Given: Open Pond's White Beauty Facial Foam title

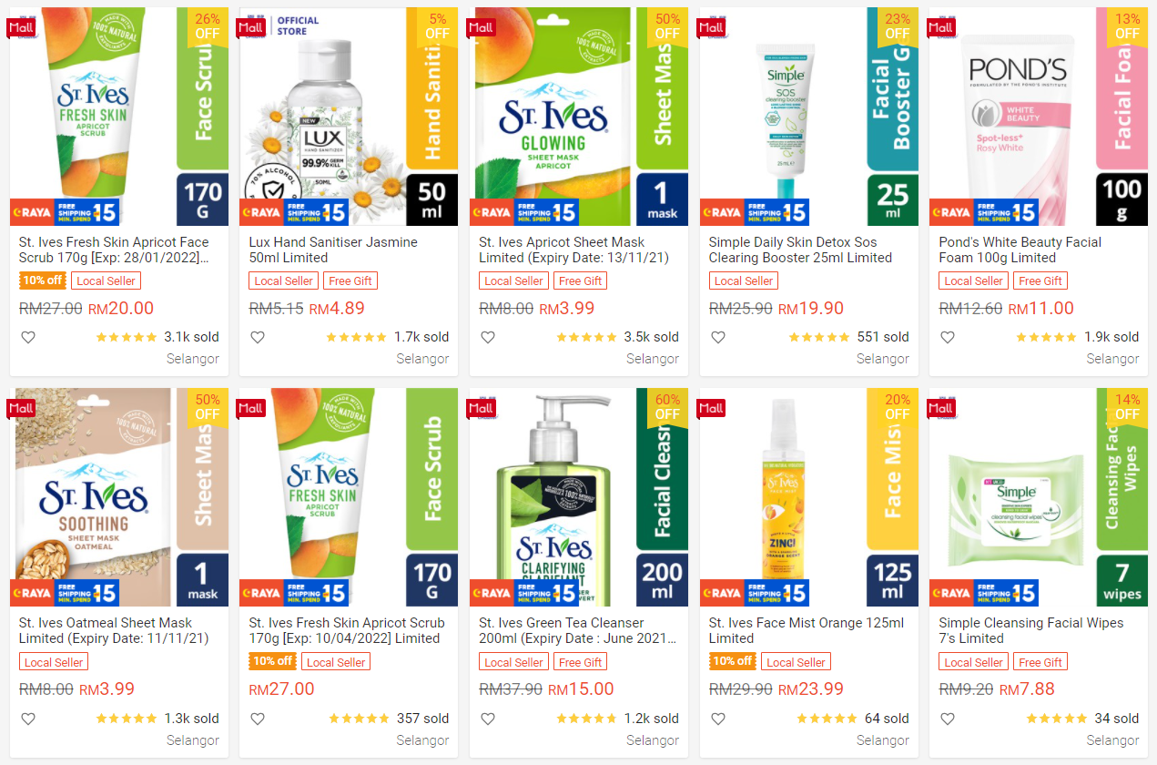Looking at the screenshot, I should point(1020,250).
